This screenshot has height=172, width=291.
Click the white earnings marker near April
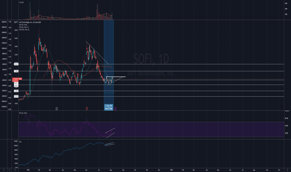click(x=57, y=109)
